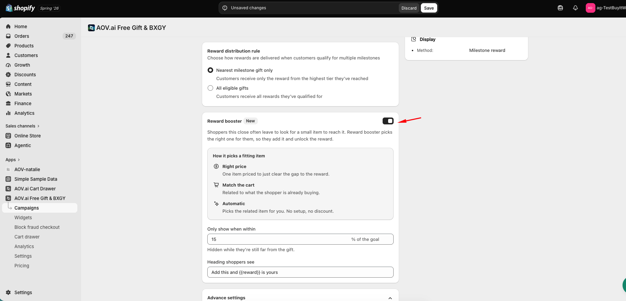The height and width of the screenshot is (301, 626).
Task: Click the Online Store icon
Action: (8, 136)
